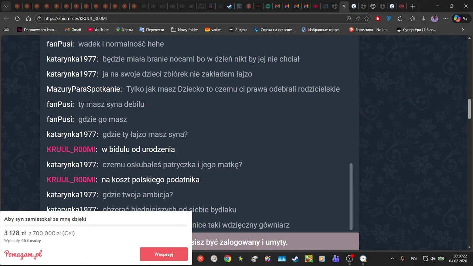The height and width of the screenshot is (266, 473).
Task: Open the Downloads icon in toolbar
Action: tap(423, 18)
